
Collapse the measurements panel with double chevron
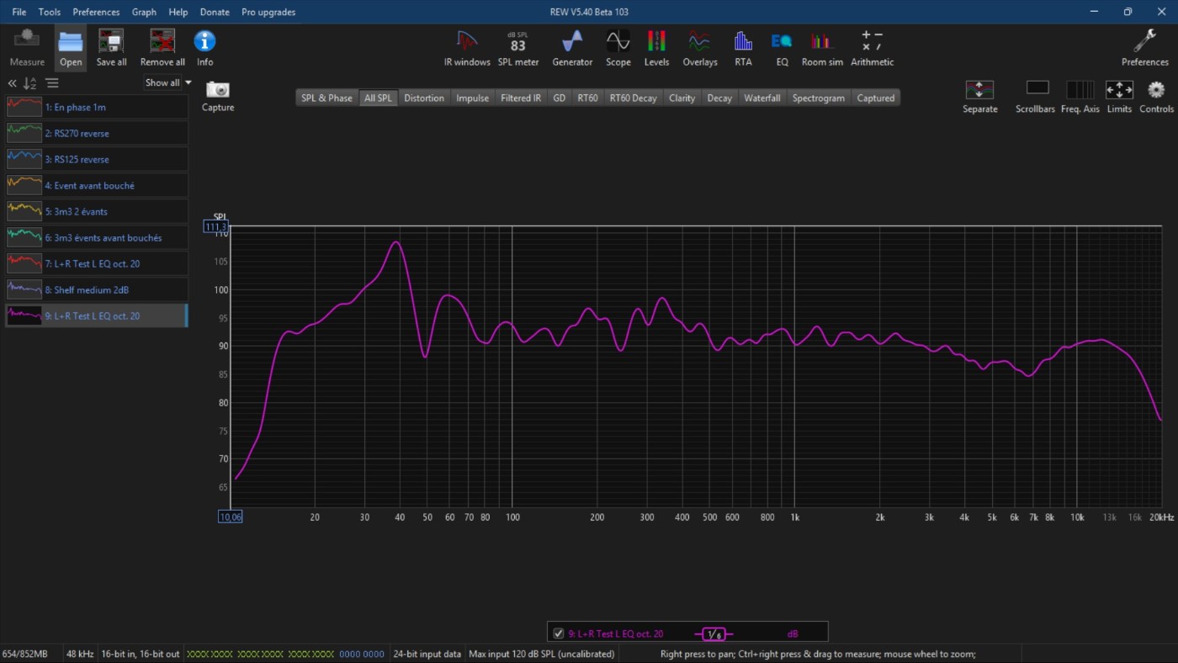(x=12, y=83)
